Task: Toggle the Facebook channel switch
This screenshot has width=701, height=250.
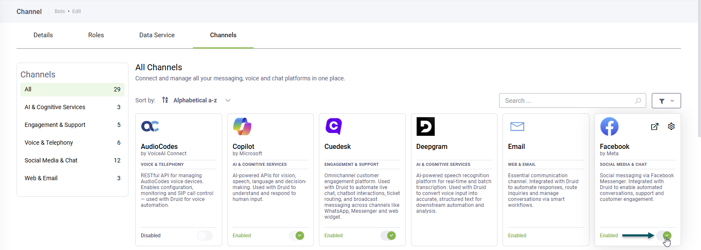Action: [x=664, y=236]
